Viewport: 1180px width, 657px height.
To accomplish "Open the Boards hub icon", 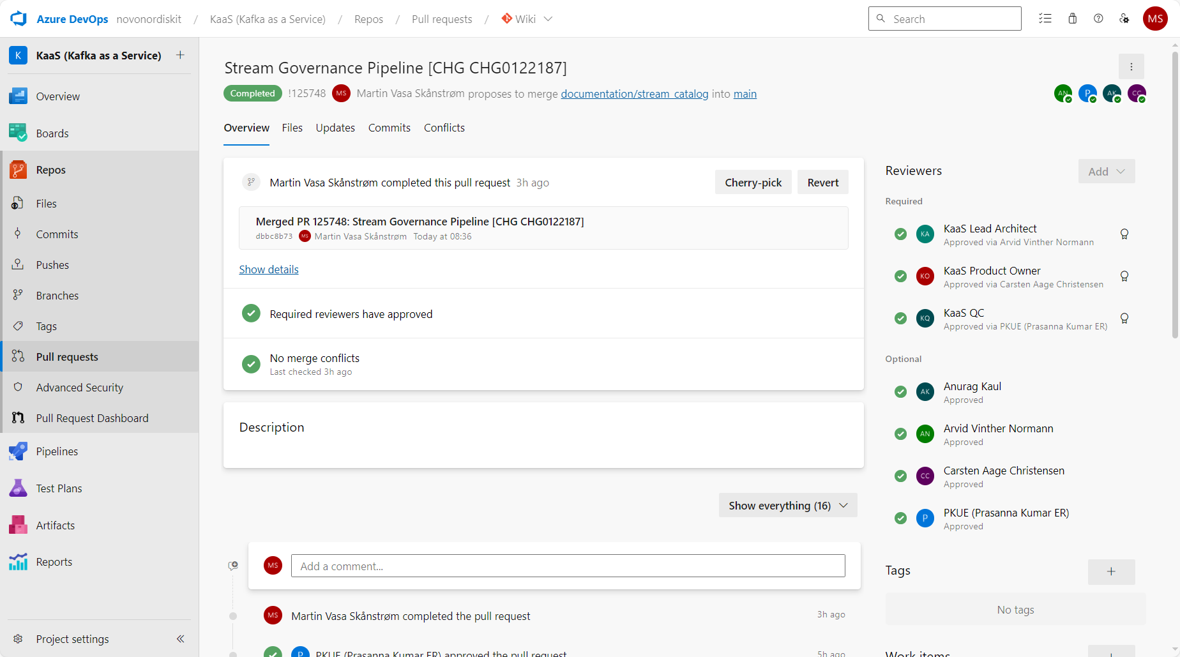I will [x=18, y=133].
